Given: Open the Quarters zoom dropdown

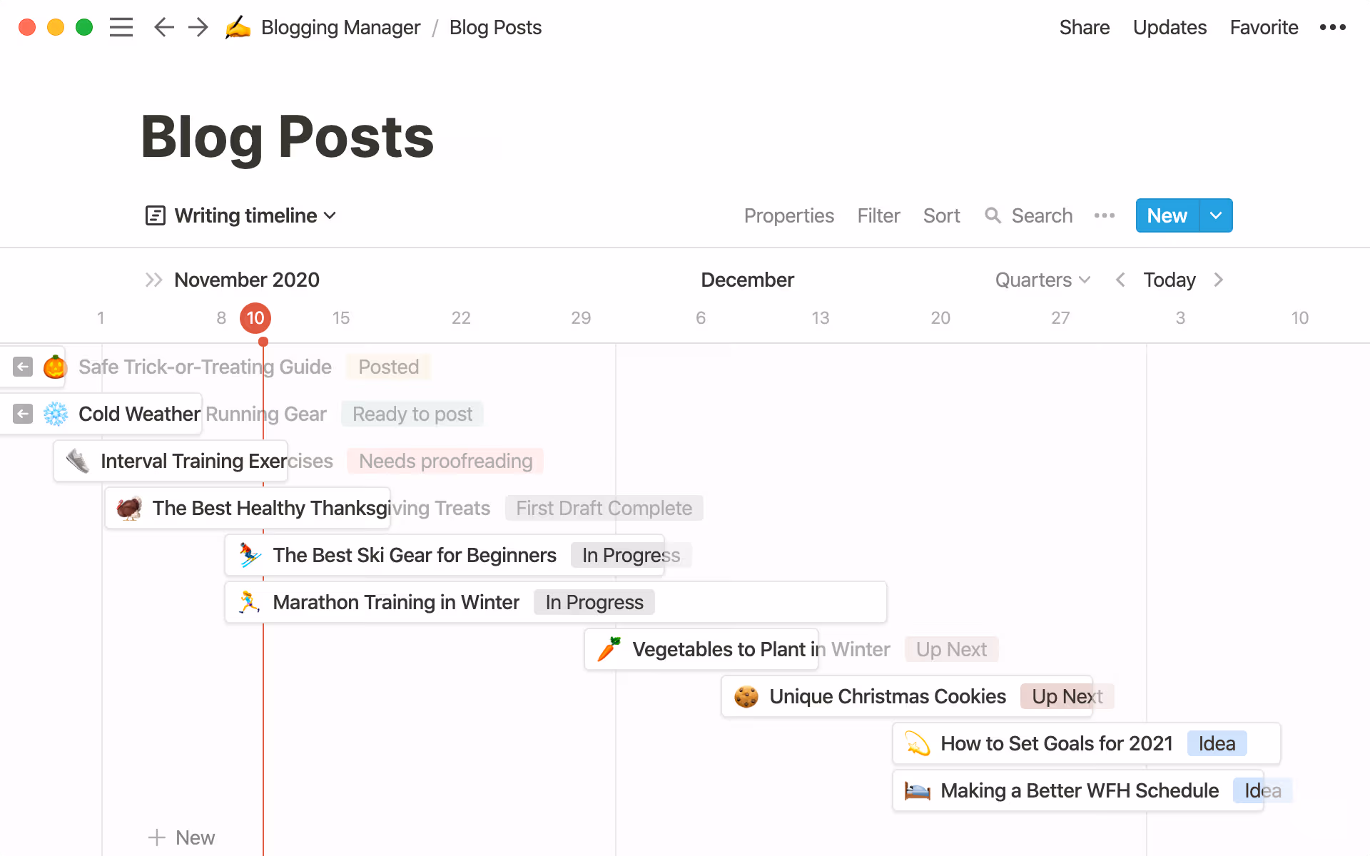Looking at the screenshot, I should click(x=1042, y=280).
